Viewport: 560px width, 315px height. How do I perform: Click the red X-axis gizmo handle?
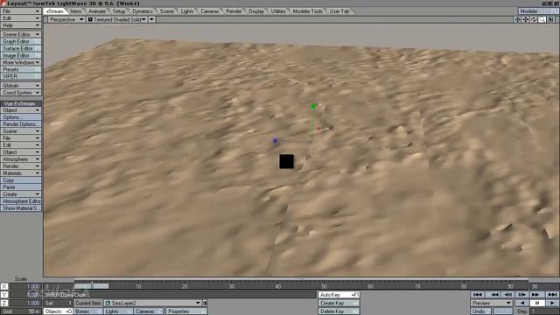(x=318, y=129)
